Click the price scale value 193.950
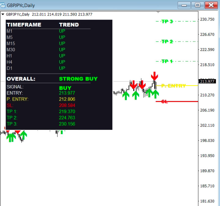 coord(207,156)
